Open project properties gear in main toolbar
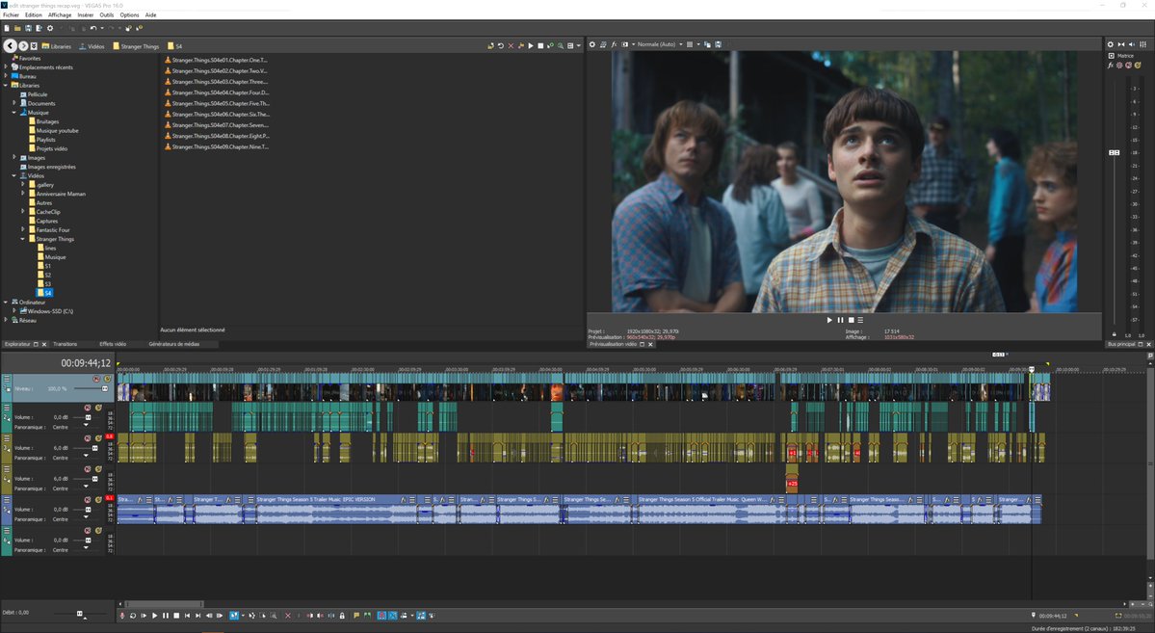The image size is (1155, 633). tap(50, 28)
